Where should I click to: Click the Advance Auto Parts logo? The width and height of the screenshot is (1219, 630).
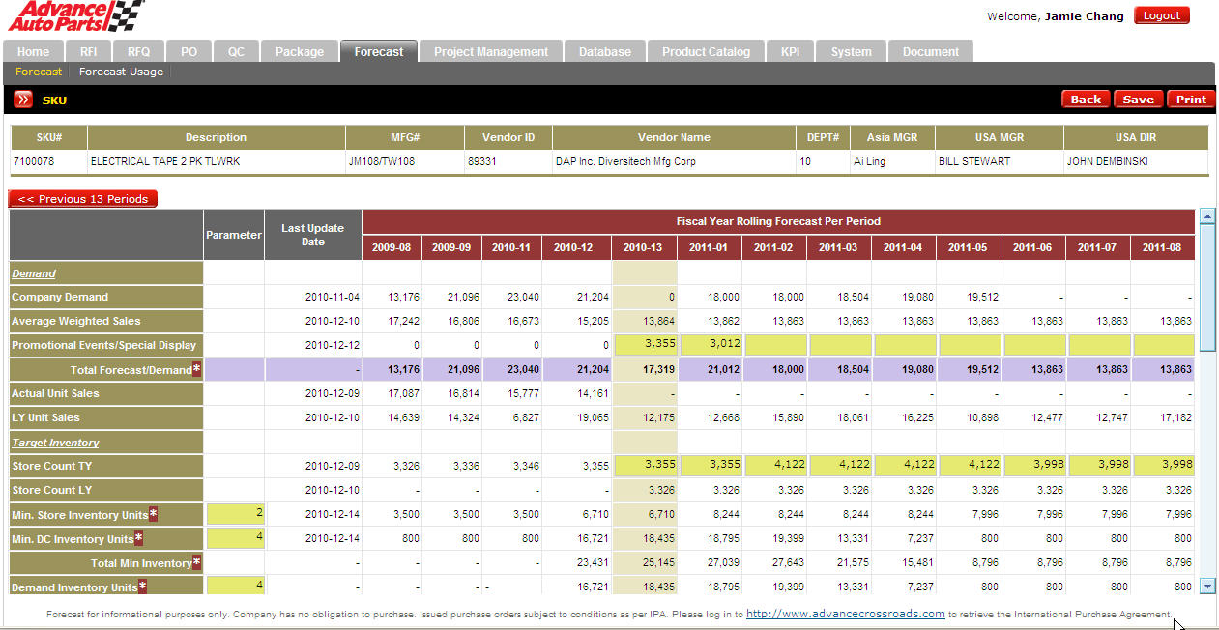[x=75, y=16]
